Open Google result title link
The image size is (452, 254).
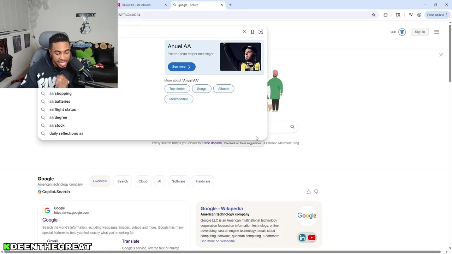50,220
